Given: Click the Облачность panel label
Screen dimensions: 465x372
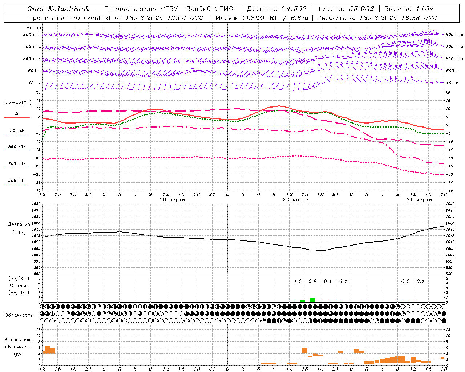Looking at the screenshot, I should [19, 315].
